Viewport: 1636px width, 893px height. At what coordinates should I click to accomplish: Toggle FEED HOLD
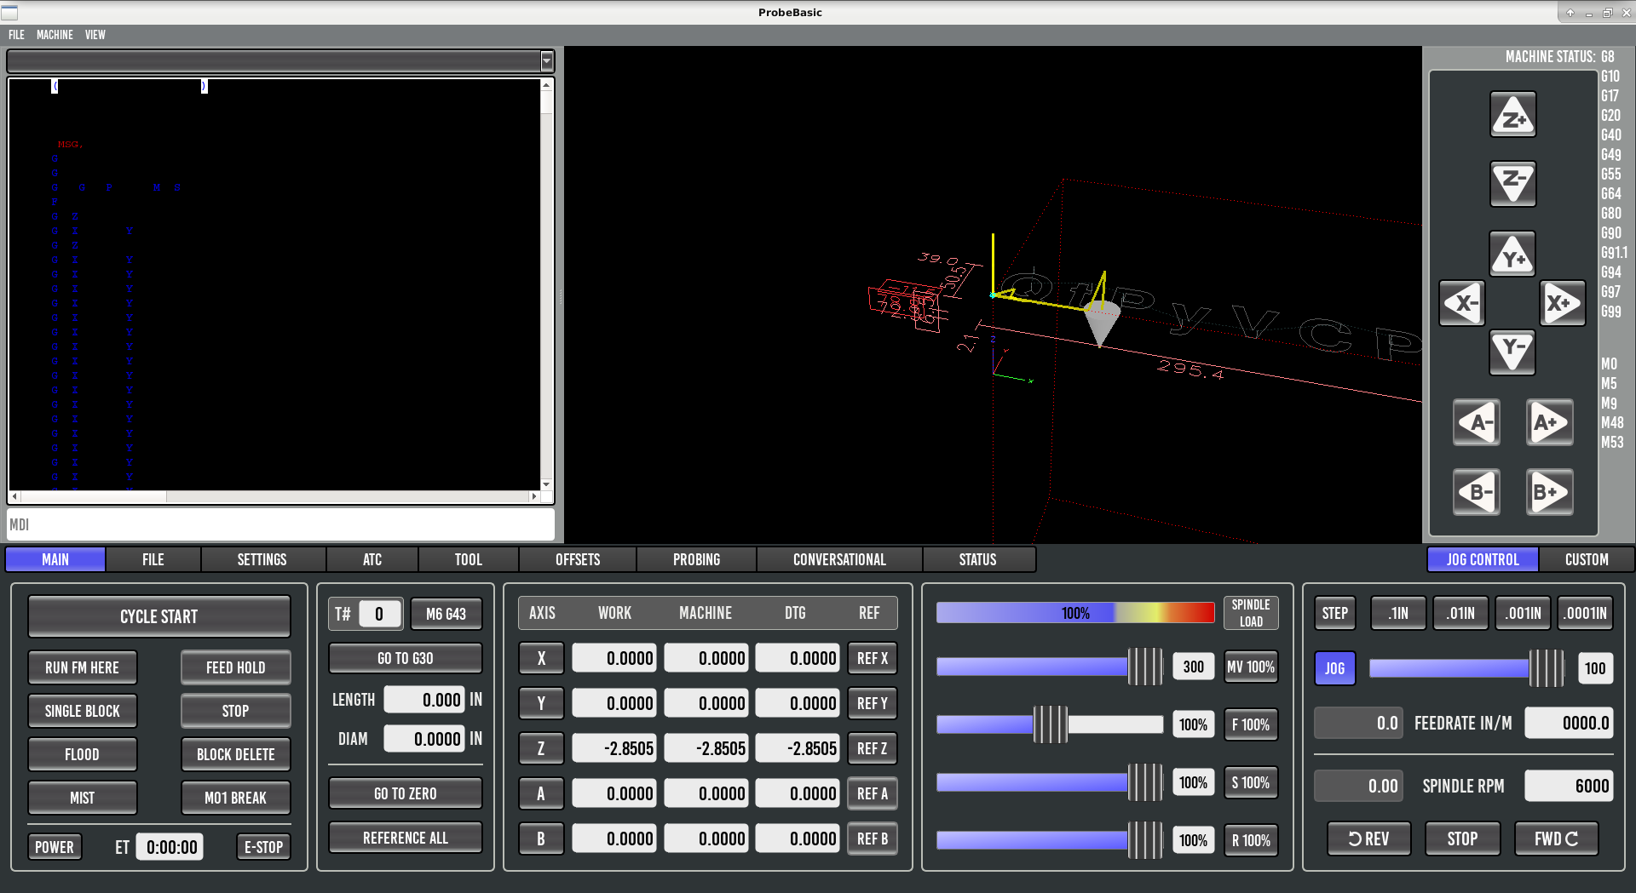tap(235, 667)
